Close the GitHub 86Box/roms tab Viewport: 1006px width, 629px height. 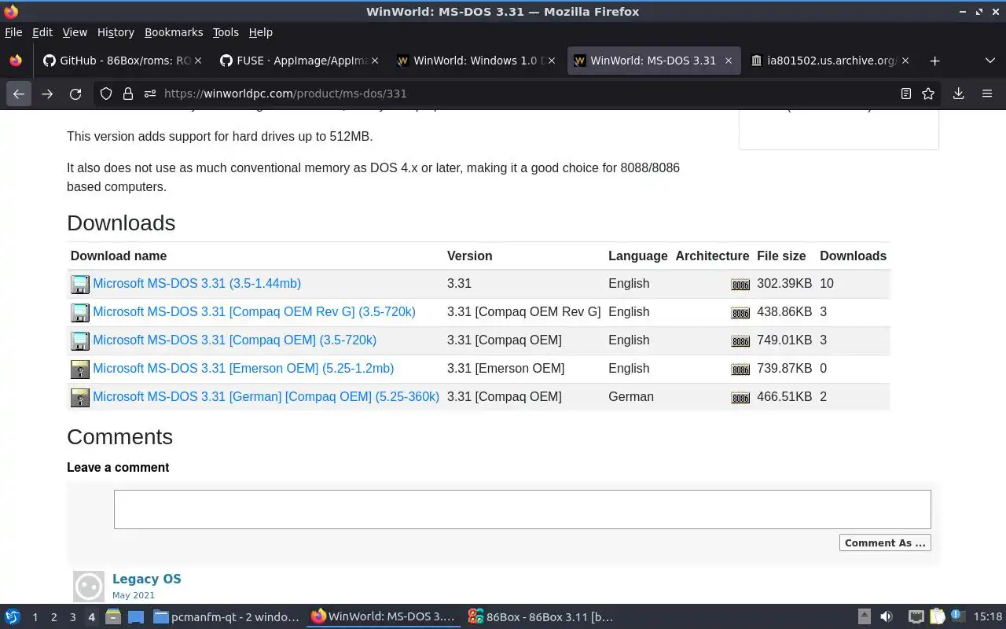(198, 61)
